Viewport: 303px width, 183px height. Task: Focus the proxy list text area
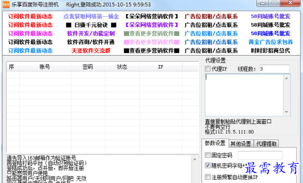244,95
